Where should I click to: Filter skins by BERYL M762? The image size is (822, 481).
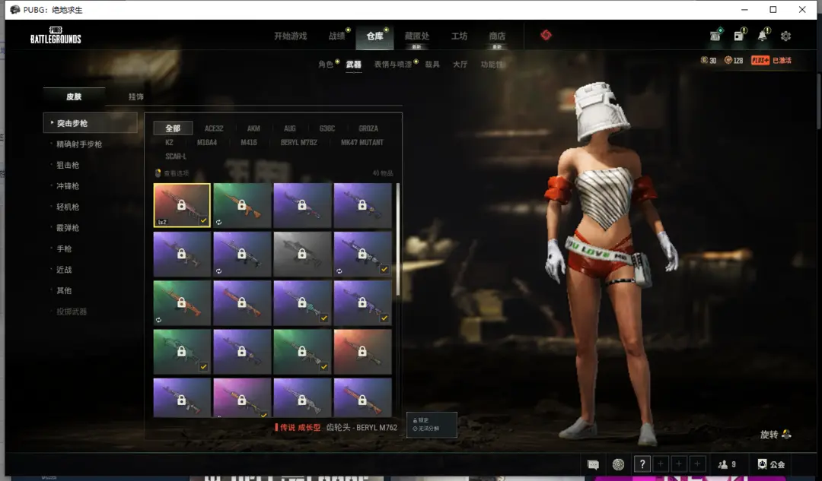[299, 142]
